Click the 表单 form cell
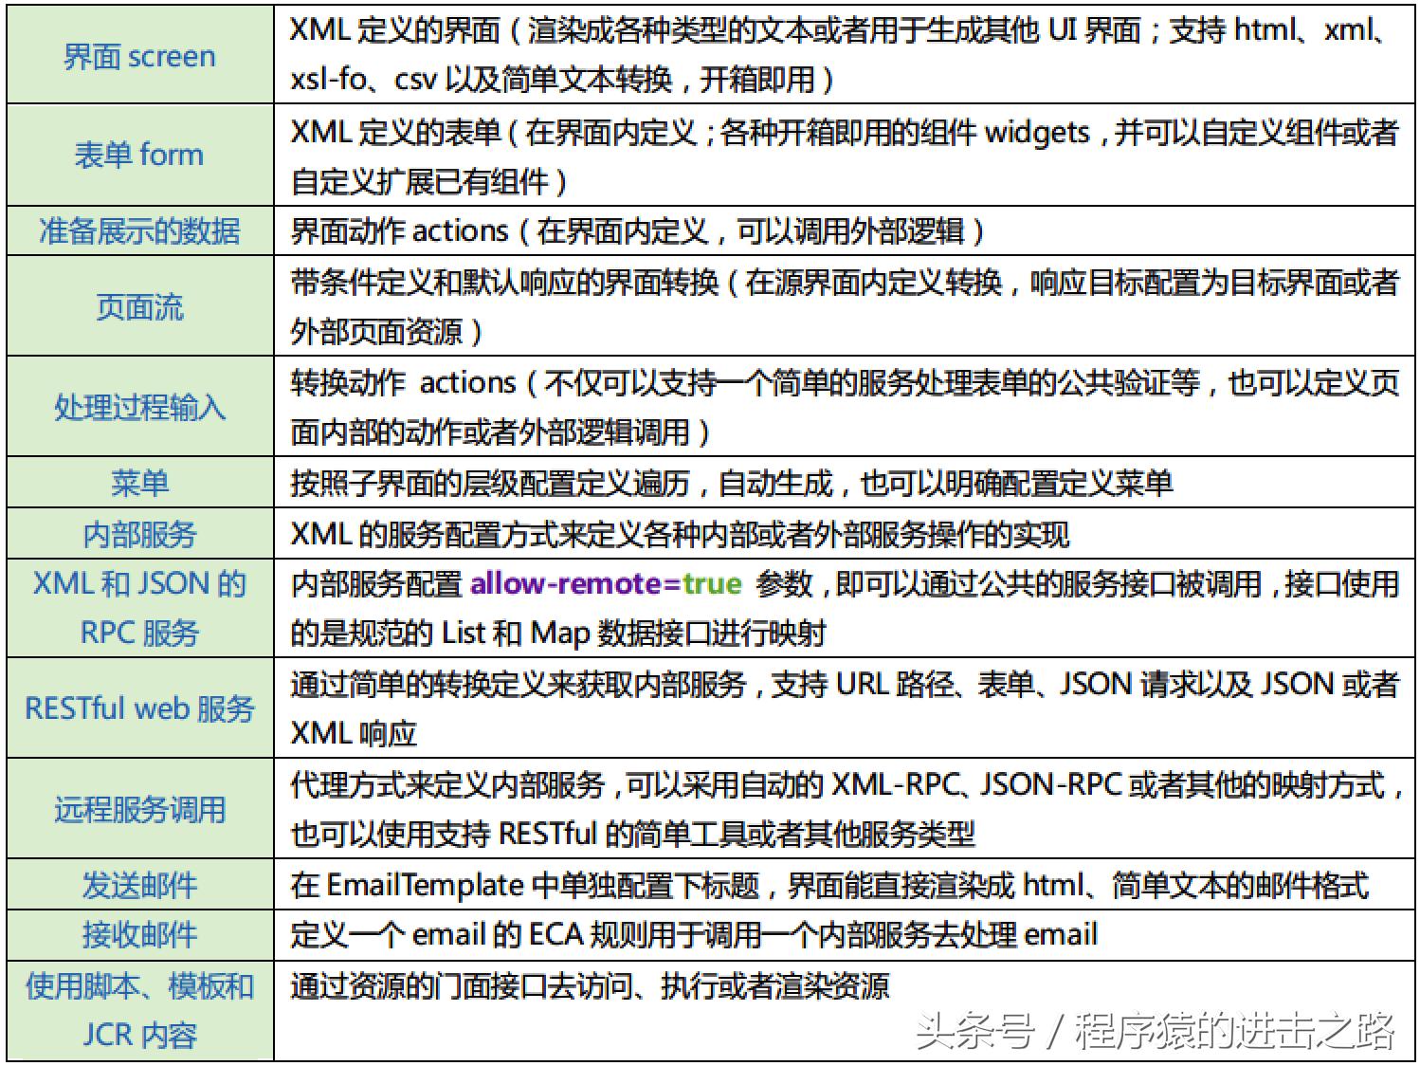The width and height of the screenshot is (1420, 1066). click(x=138, y=154)
